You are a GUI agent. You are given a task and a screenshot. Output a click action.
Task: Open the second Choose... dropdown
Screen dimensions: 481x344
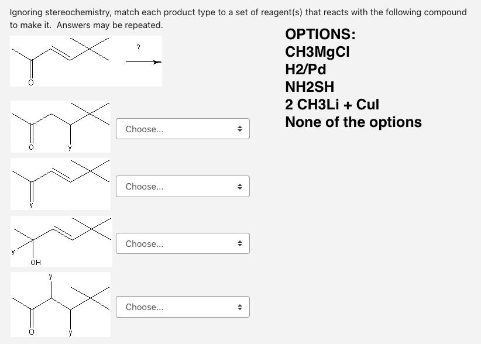tap(183, 187)
